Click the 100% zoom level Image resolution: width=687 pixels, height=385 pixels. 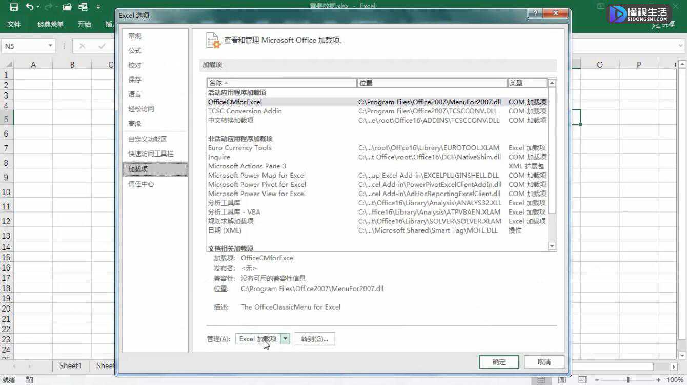click(x=675, y=380)
